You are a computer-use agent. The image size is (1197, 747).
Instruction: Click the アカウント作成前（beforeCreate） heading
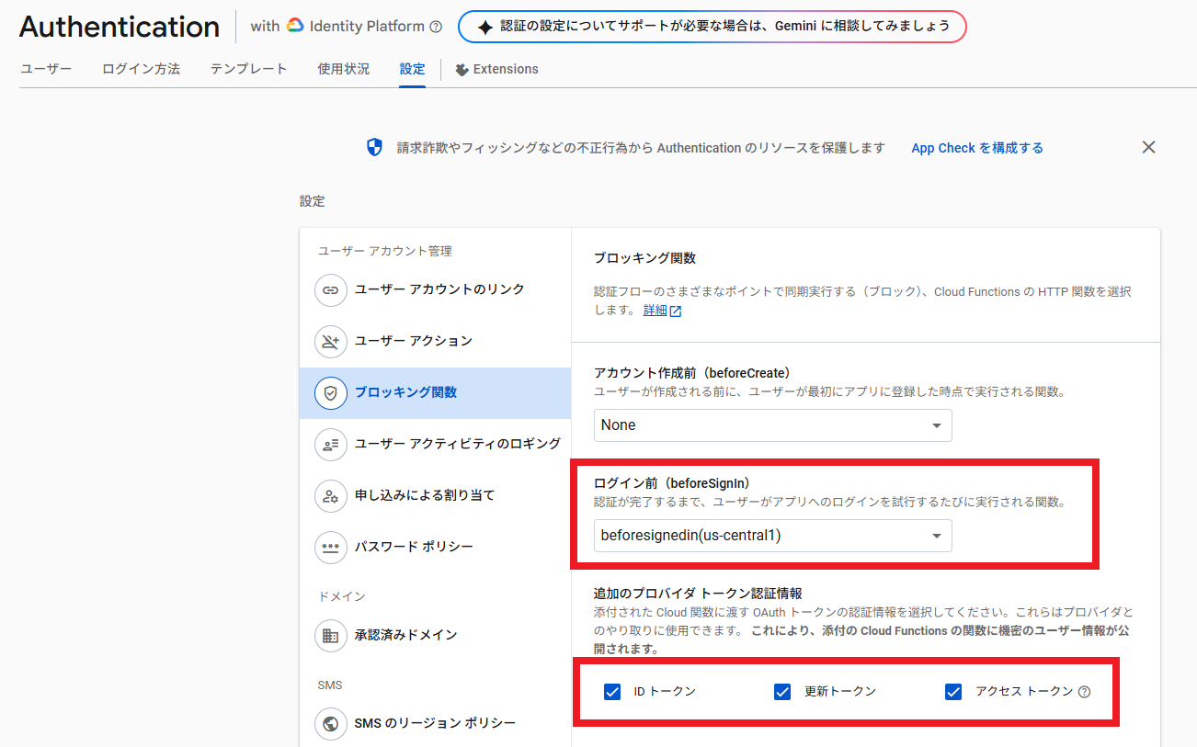[x=692, y=373]
